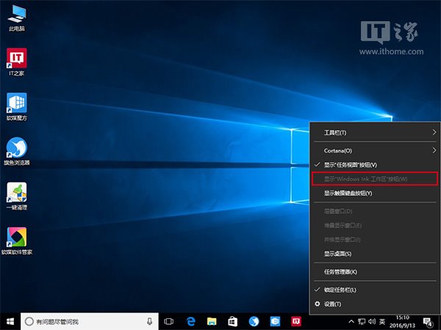Open 任务管理器(K) from the context menu

[x=375, y=272]
